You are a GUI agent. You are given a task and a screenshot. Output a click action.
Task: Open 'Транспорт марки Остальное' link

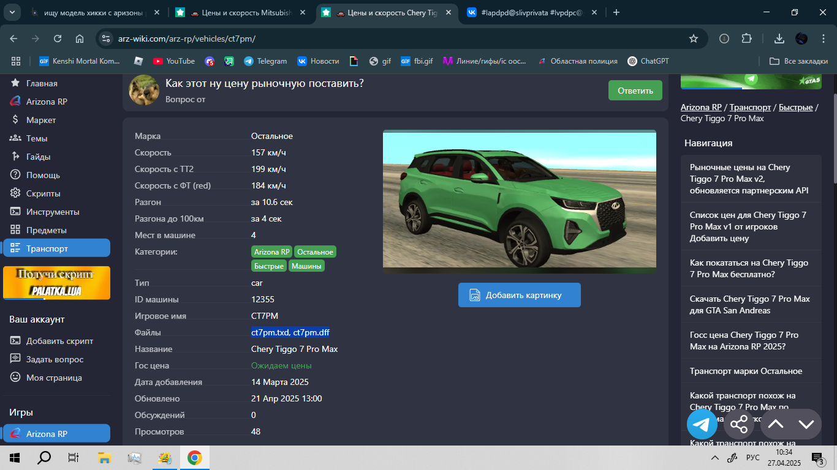(x=751, y=371)
